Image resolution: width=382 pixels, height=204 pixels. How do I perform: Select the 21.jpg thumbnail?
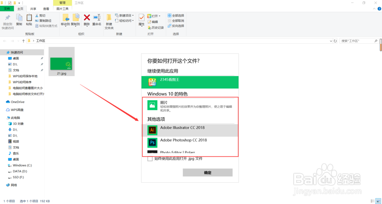tap(62, 61)
